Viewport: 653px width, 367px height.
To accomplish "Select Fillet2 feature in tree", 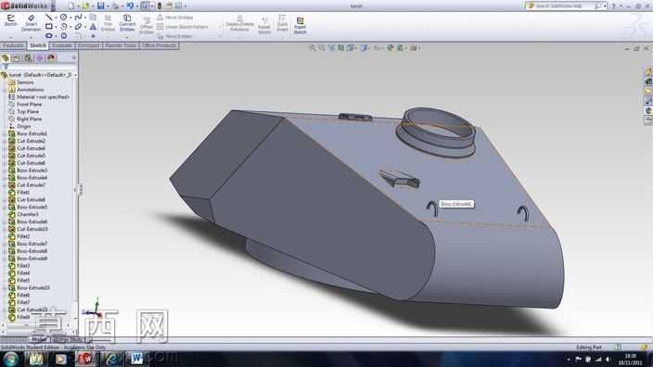I will tap(23, 236).
